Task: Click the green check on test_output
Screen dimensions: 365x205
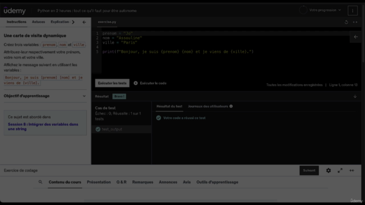Action: 98,129
